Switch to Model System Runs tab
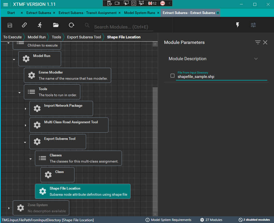 click(x=140, y=13)
